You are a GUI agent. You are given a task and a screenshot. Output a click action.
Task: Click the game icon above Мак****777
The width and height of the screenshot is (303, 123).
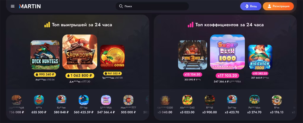point(128,100)
